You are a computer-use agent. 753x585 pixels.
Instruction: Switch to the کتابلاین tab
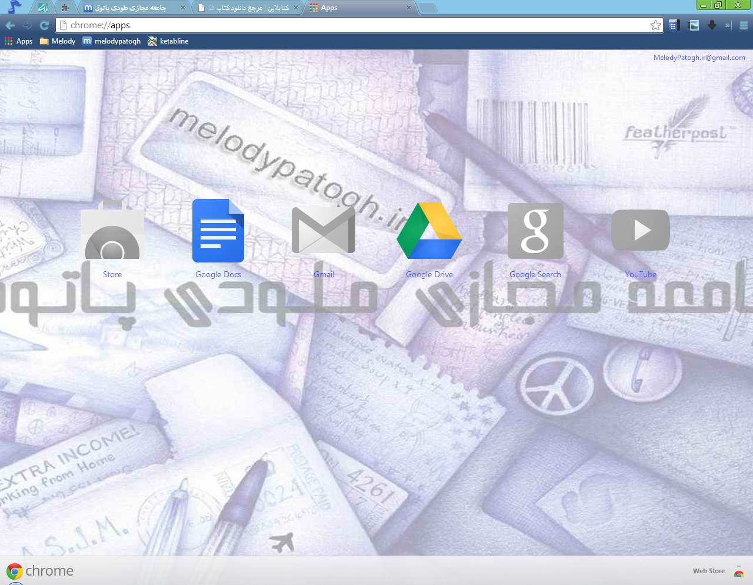pos(247,8)
